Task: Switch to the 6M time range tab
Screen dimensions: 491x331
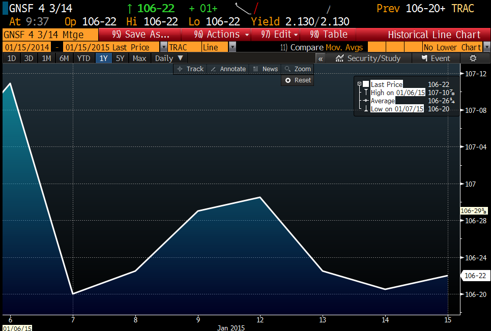Action: [x=64, y=58]
